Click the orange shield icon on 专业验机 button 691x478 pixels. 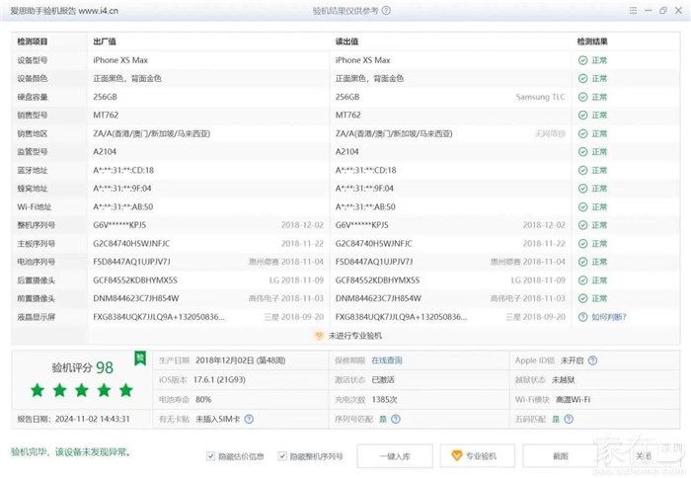455,456
